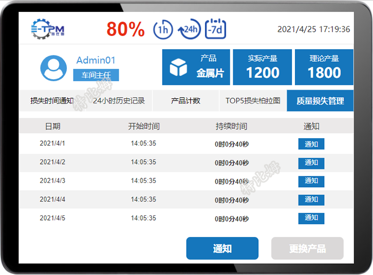Click the large blue 通知 button
This screenshot has height=275, width=373.
pos(222,248)
